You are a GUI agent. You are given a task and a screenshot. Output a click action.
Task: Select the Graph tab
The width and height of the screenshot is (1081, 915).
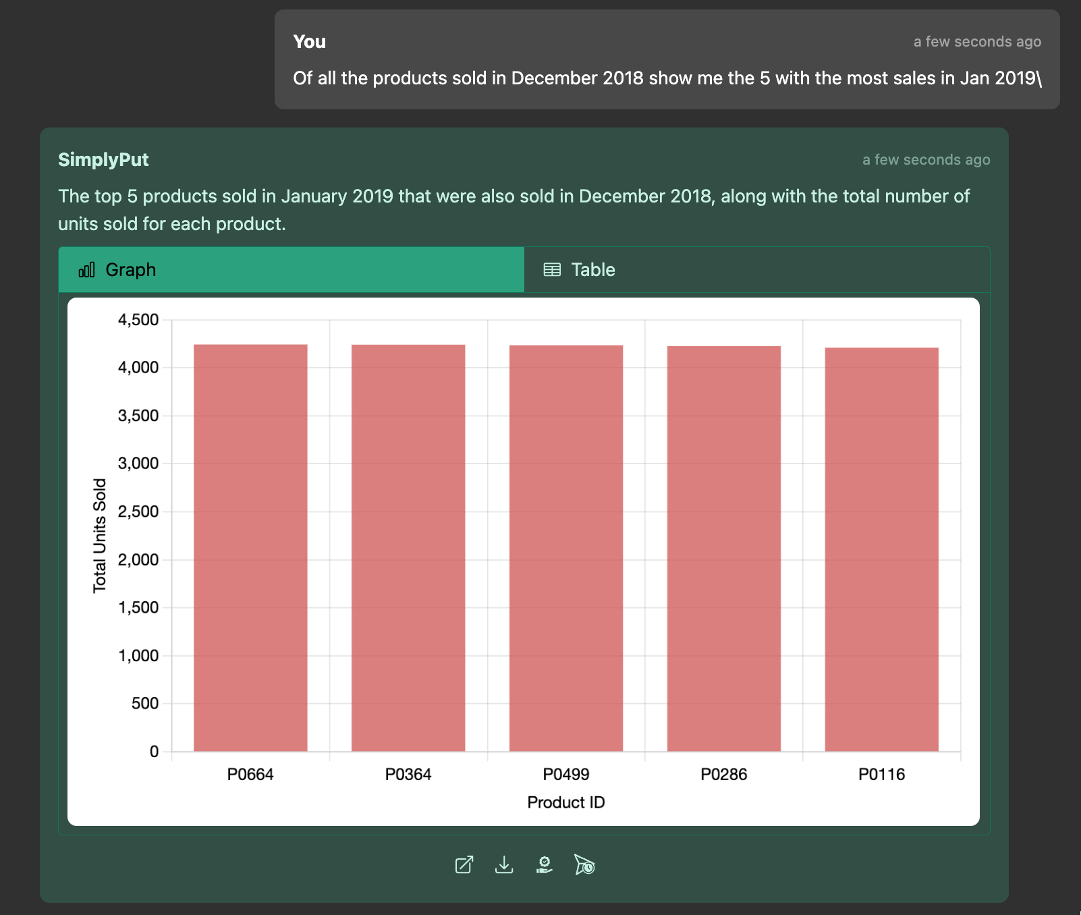(x=292, y=270)
